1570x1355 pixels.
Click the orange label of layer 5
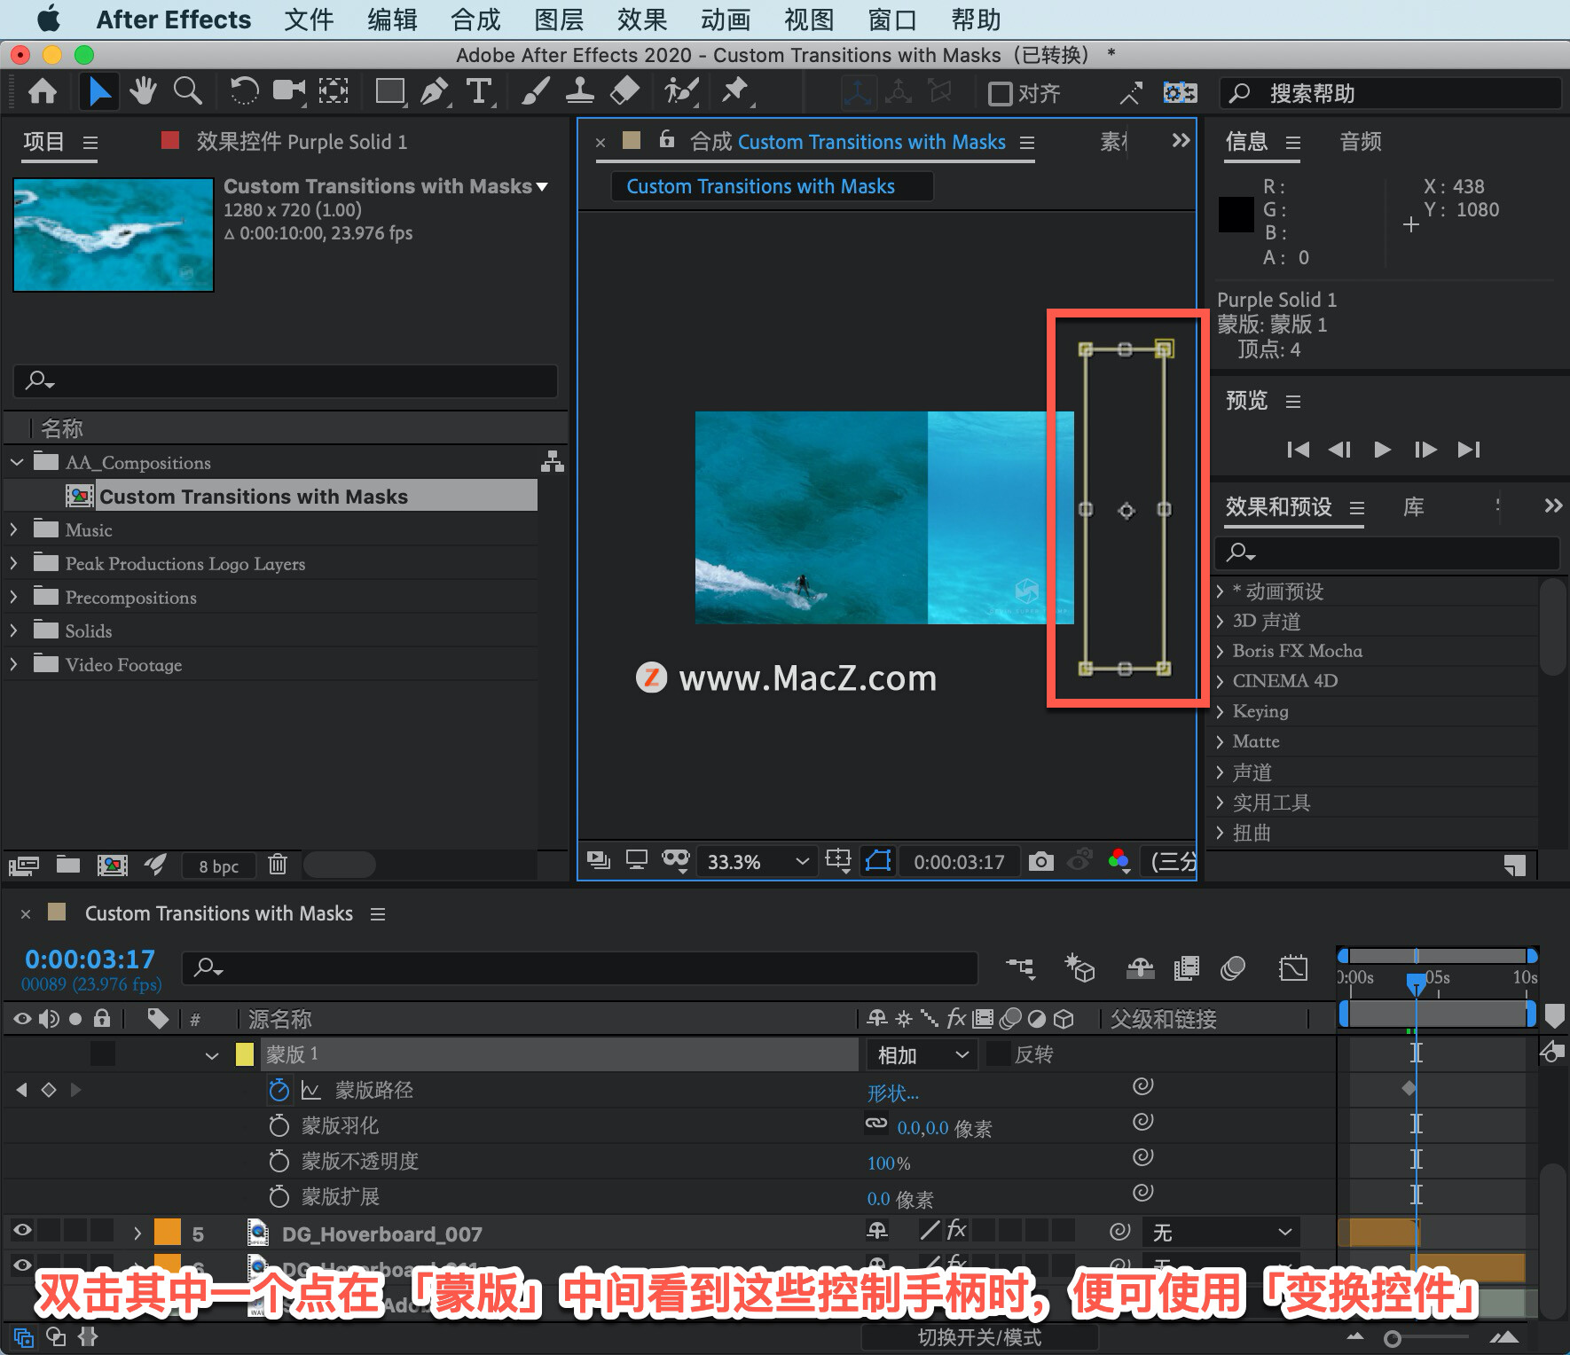(x=167, y=1233)
